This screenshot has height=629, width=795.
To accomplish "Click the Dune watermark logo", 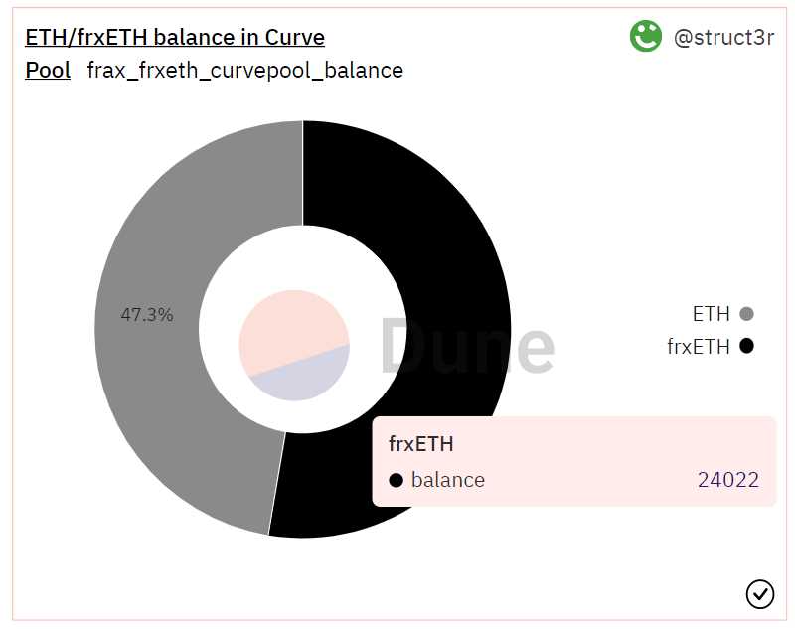I will (x=467, y=346).
